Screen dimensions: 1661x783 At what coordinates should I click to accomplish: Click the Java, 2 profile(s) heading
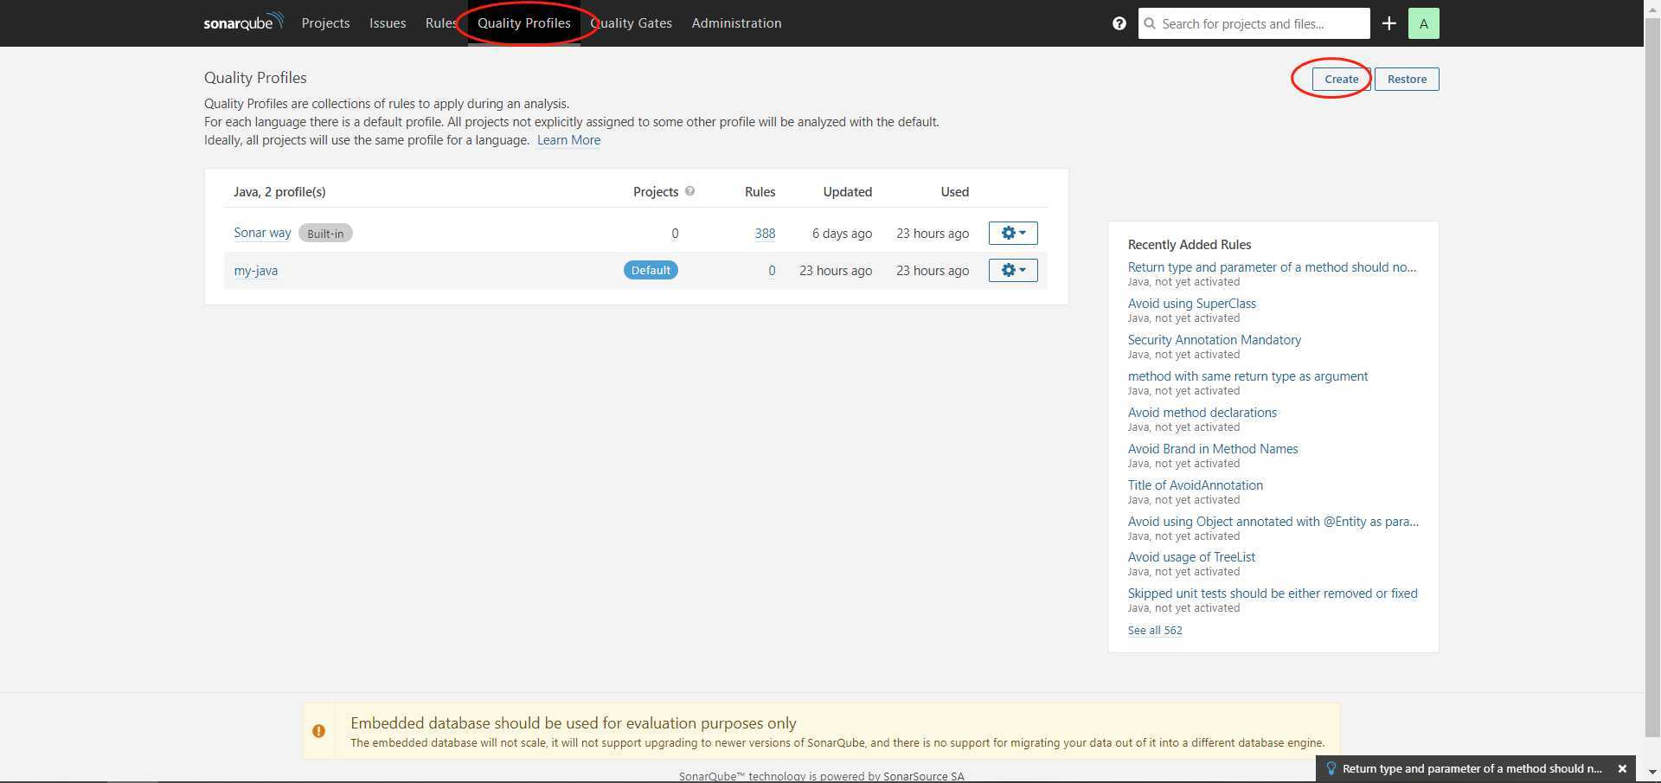(x=279, y=191)
